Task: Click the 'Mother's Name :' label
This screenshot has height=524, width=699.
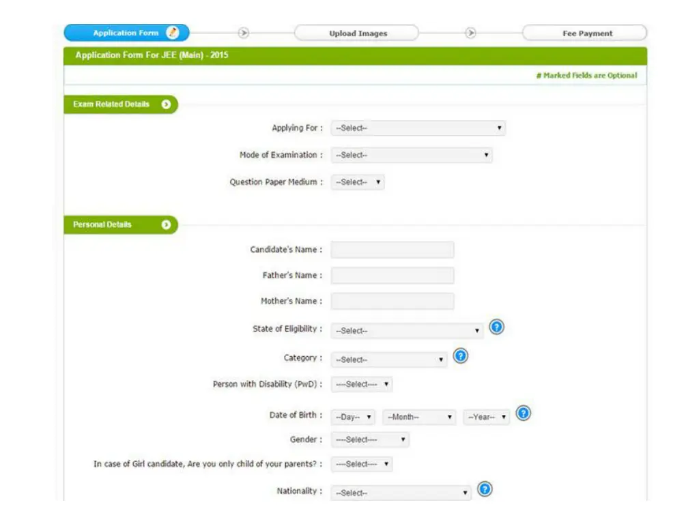Action: click(291, 301)
